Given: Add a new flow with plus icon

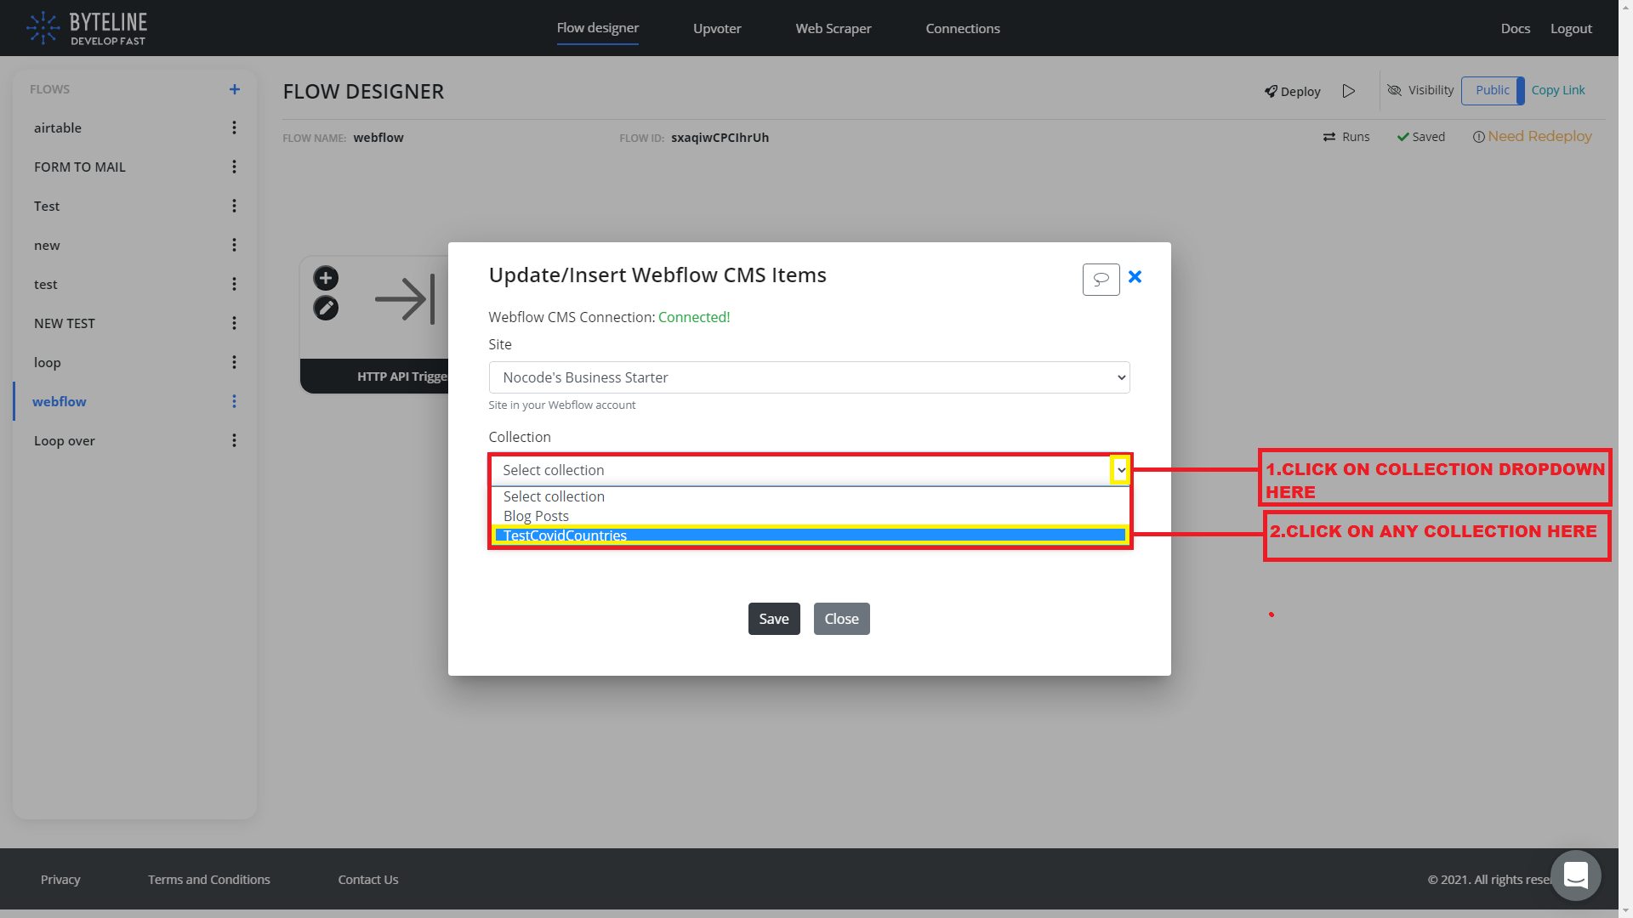Looking at the screenshot, I should (235, 89).
